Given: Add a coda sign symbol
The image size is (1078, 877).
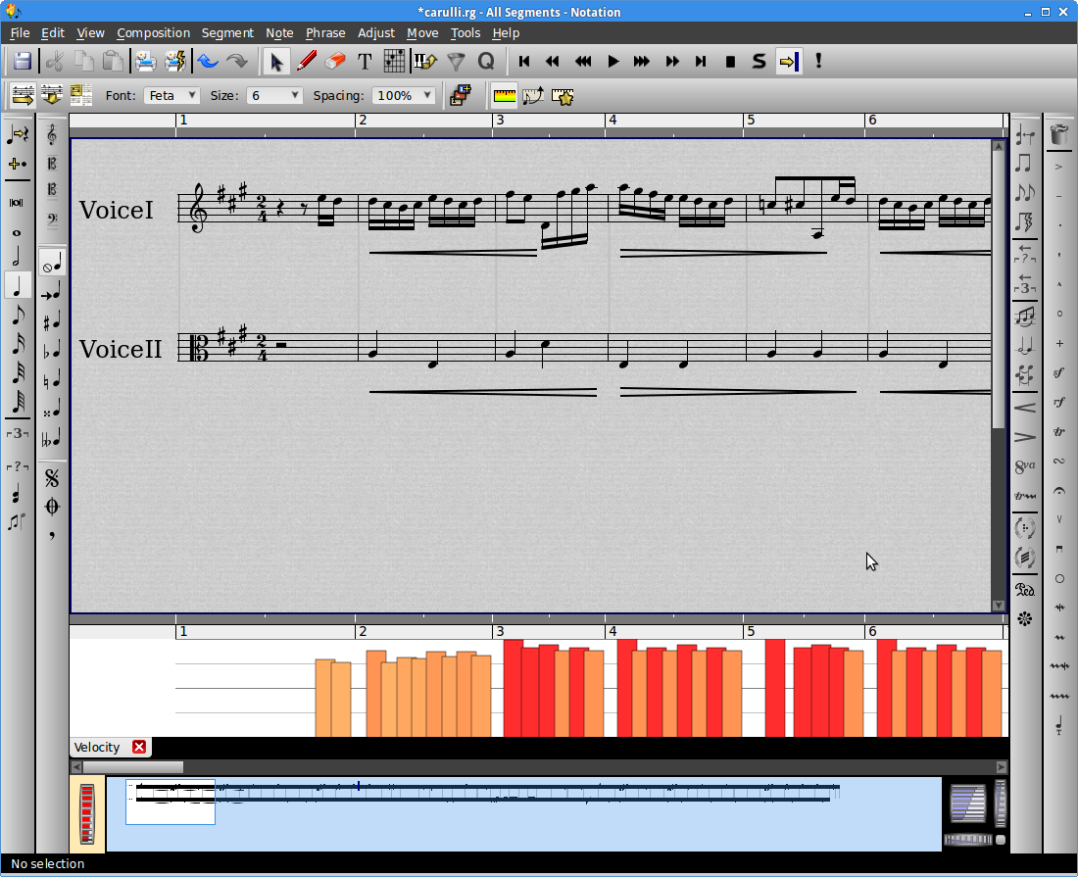Looking at the screenshot, I should point(52,507).
